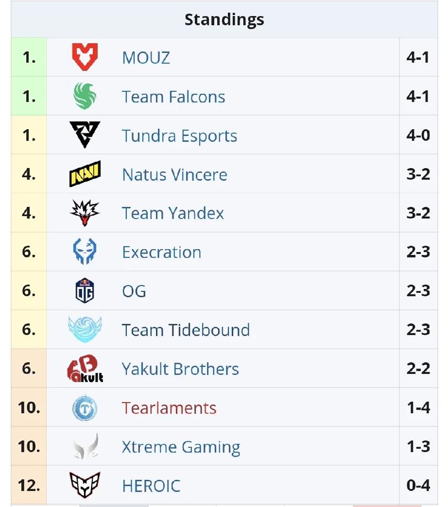Click the Team Tidebound logo
Viewport: 448px width, 507px height.
pyautogui.click(x=85, y=330)
